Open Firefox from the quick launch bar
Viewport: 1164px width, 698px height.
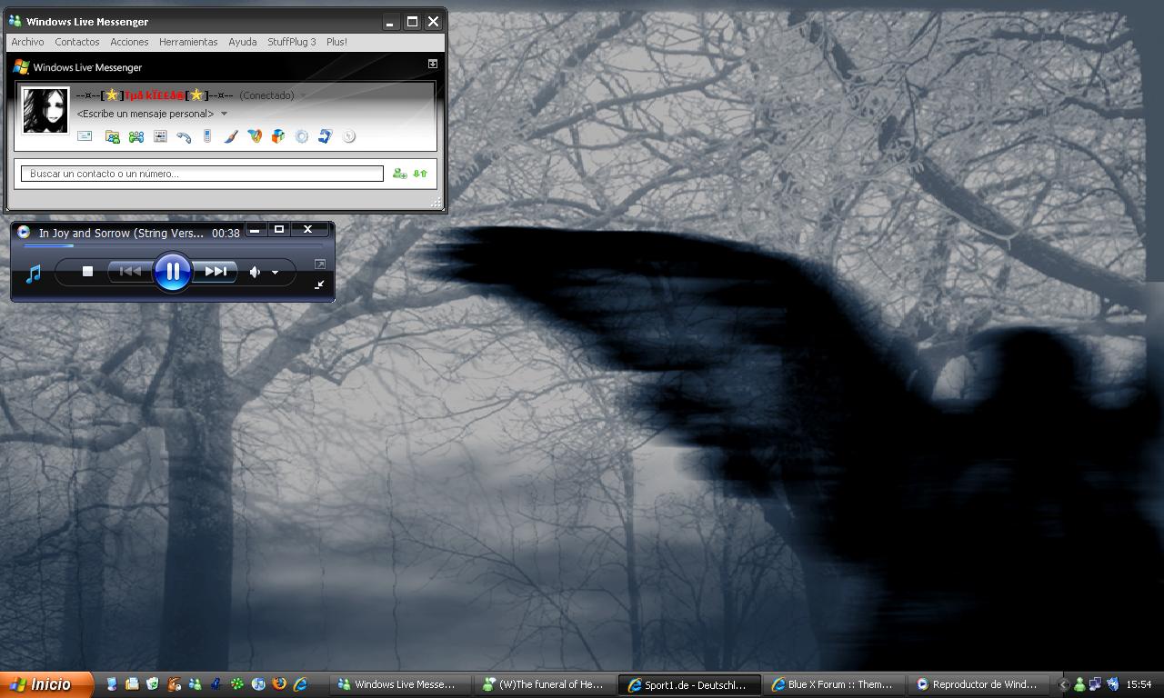tap(279, 684)
